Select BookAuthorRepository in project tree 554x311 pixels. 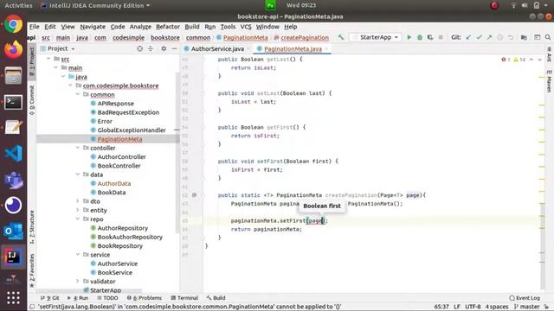130,237
